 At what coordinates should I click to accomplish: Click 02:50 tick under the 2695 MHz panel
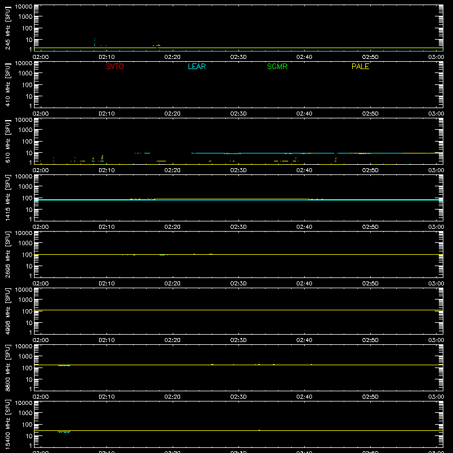pos(370,284)
